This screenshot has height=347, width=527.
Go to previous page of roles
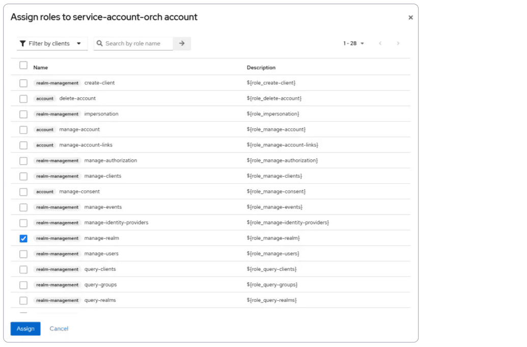pos(380,44)
